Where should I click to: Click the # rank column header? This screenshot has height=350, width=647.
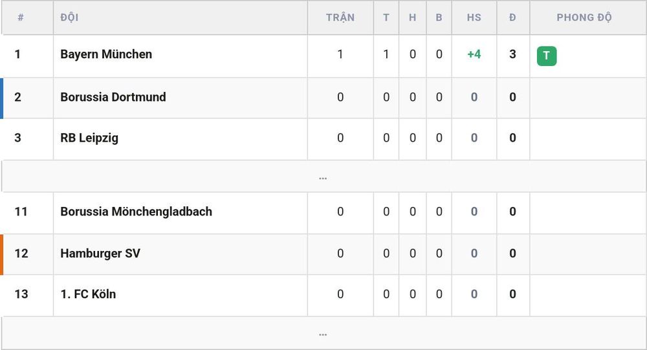coord(21,17)
